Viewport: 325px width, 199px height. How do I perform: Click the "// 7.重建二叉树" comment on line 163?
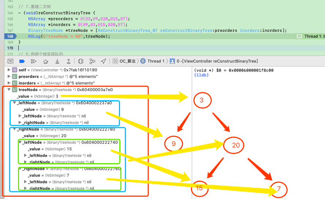coord(35,7)
